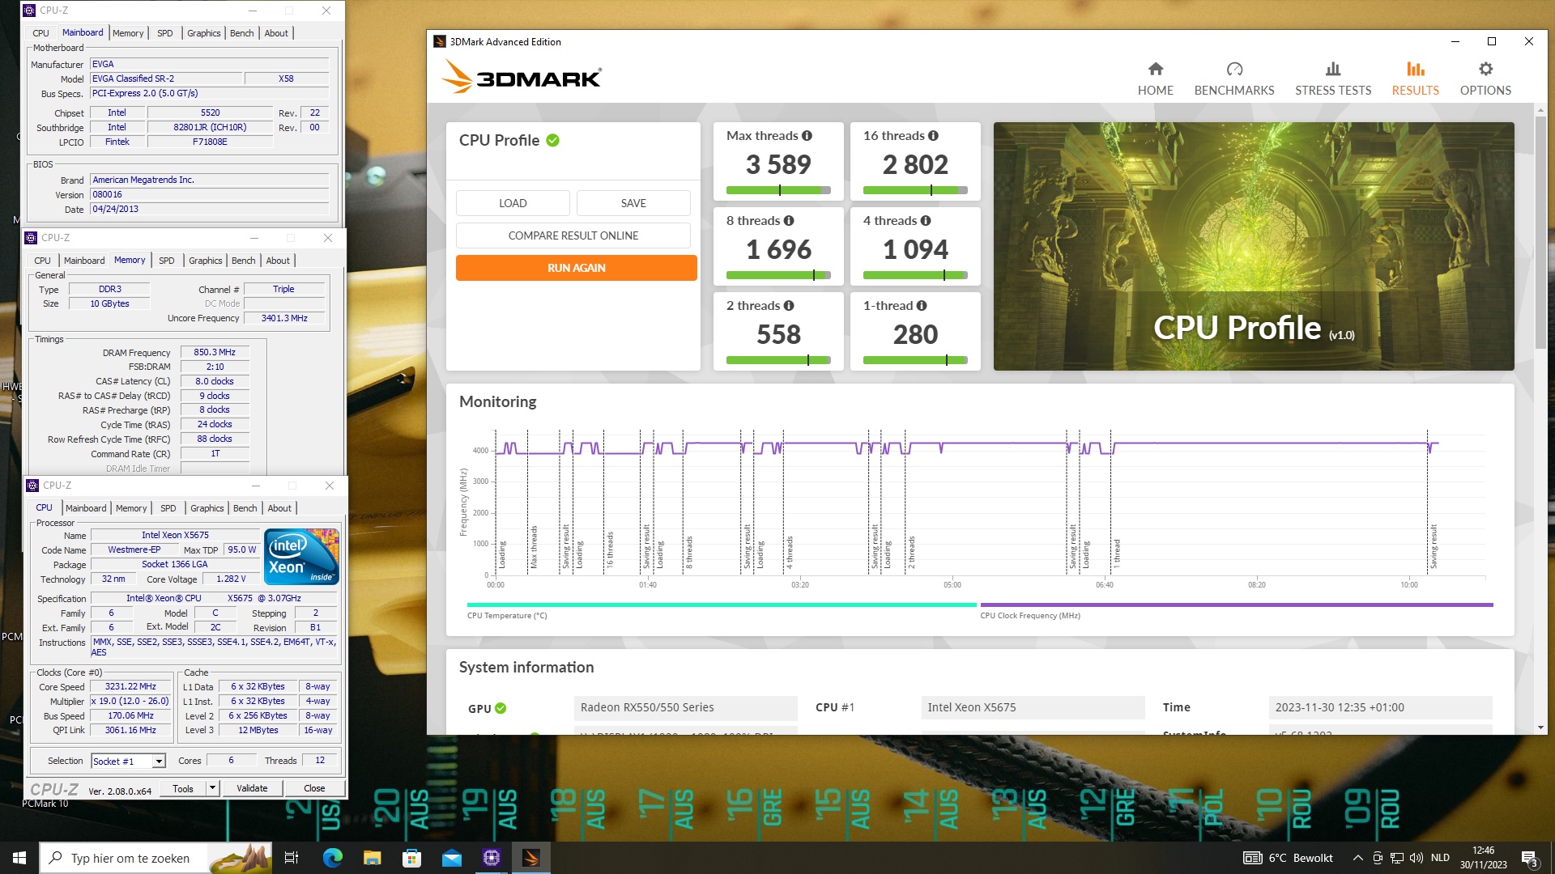Click the EVGA Classified SR-2 model field
The height and width of the screenshot is (874, 1555).
click(x=166, y=79)
